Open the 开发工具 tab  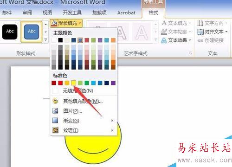pyautogui.click(x=72, y=13)
